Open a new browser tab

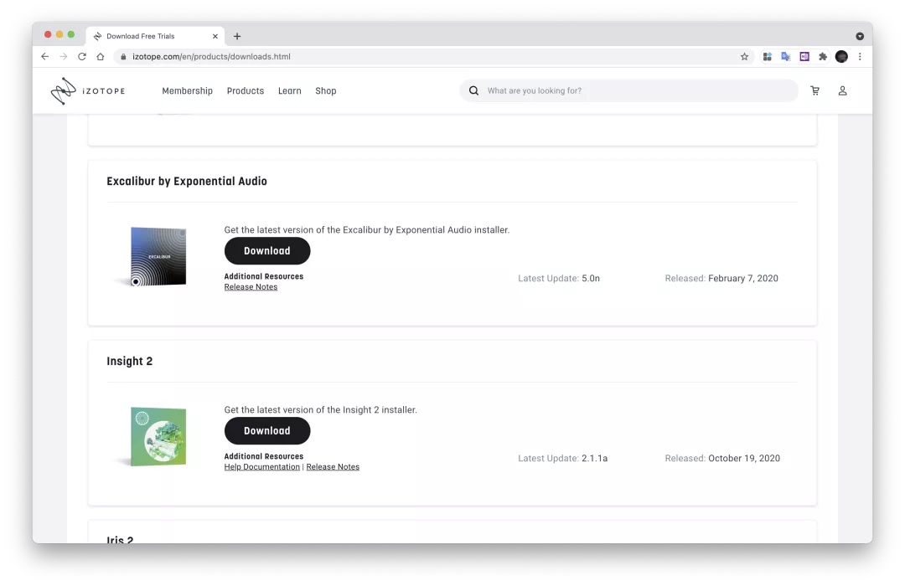tap(237, 36)
